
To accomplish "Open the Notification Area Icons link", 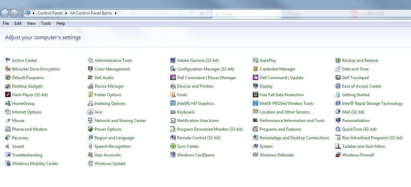I will coord(198,120).
